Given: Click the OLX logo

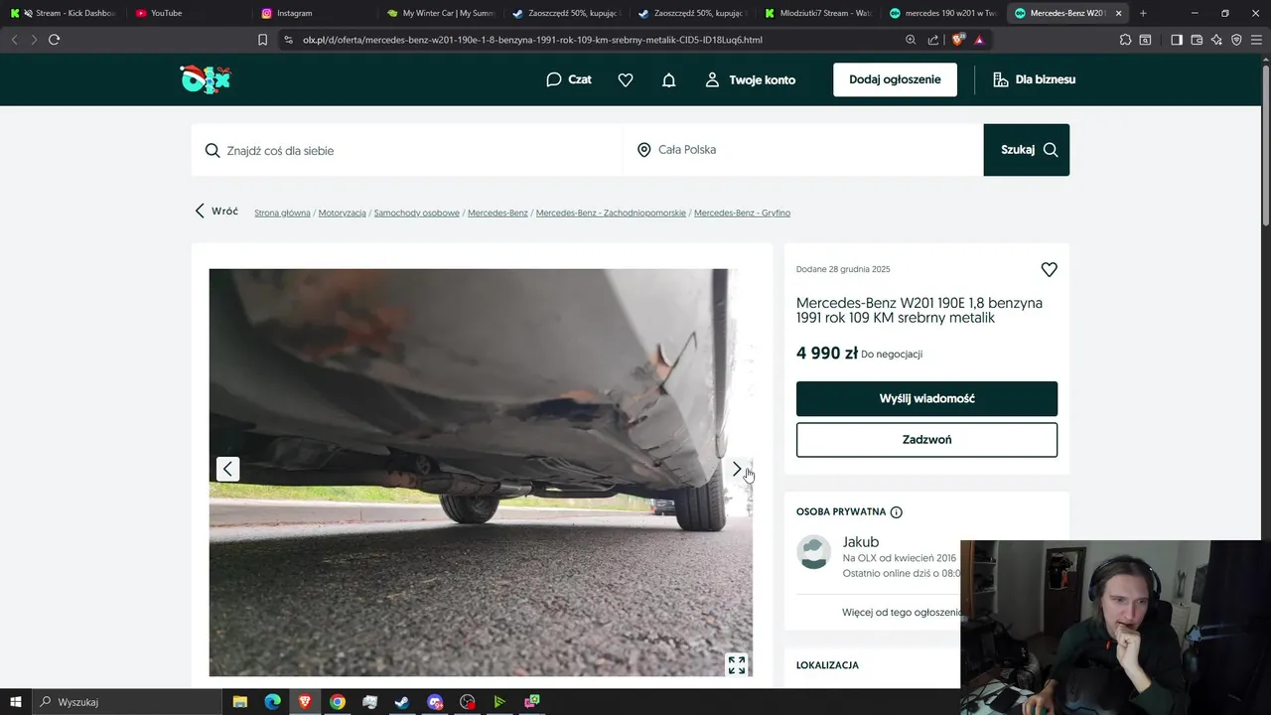Looking at the screenshot, I should 206,79.
